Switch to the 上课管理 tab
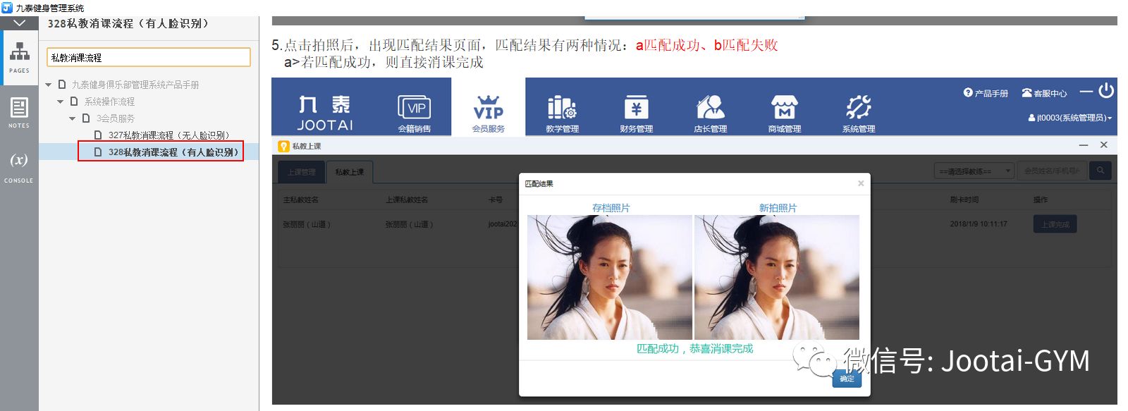Image resolution: width=1128 pixels, height=411 pixels. [x=301, y=172]
